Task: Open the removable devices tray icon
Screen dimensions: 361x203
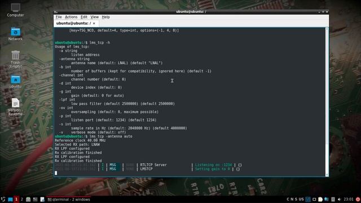Action: (333, 199)
